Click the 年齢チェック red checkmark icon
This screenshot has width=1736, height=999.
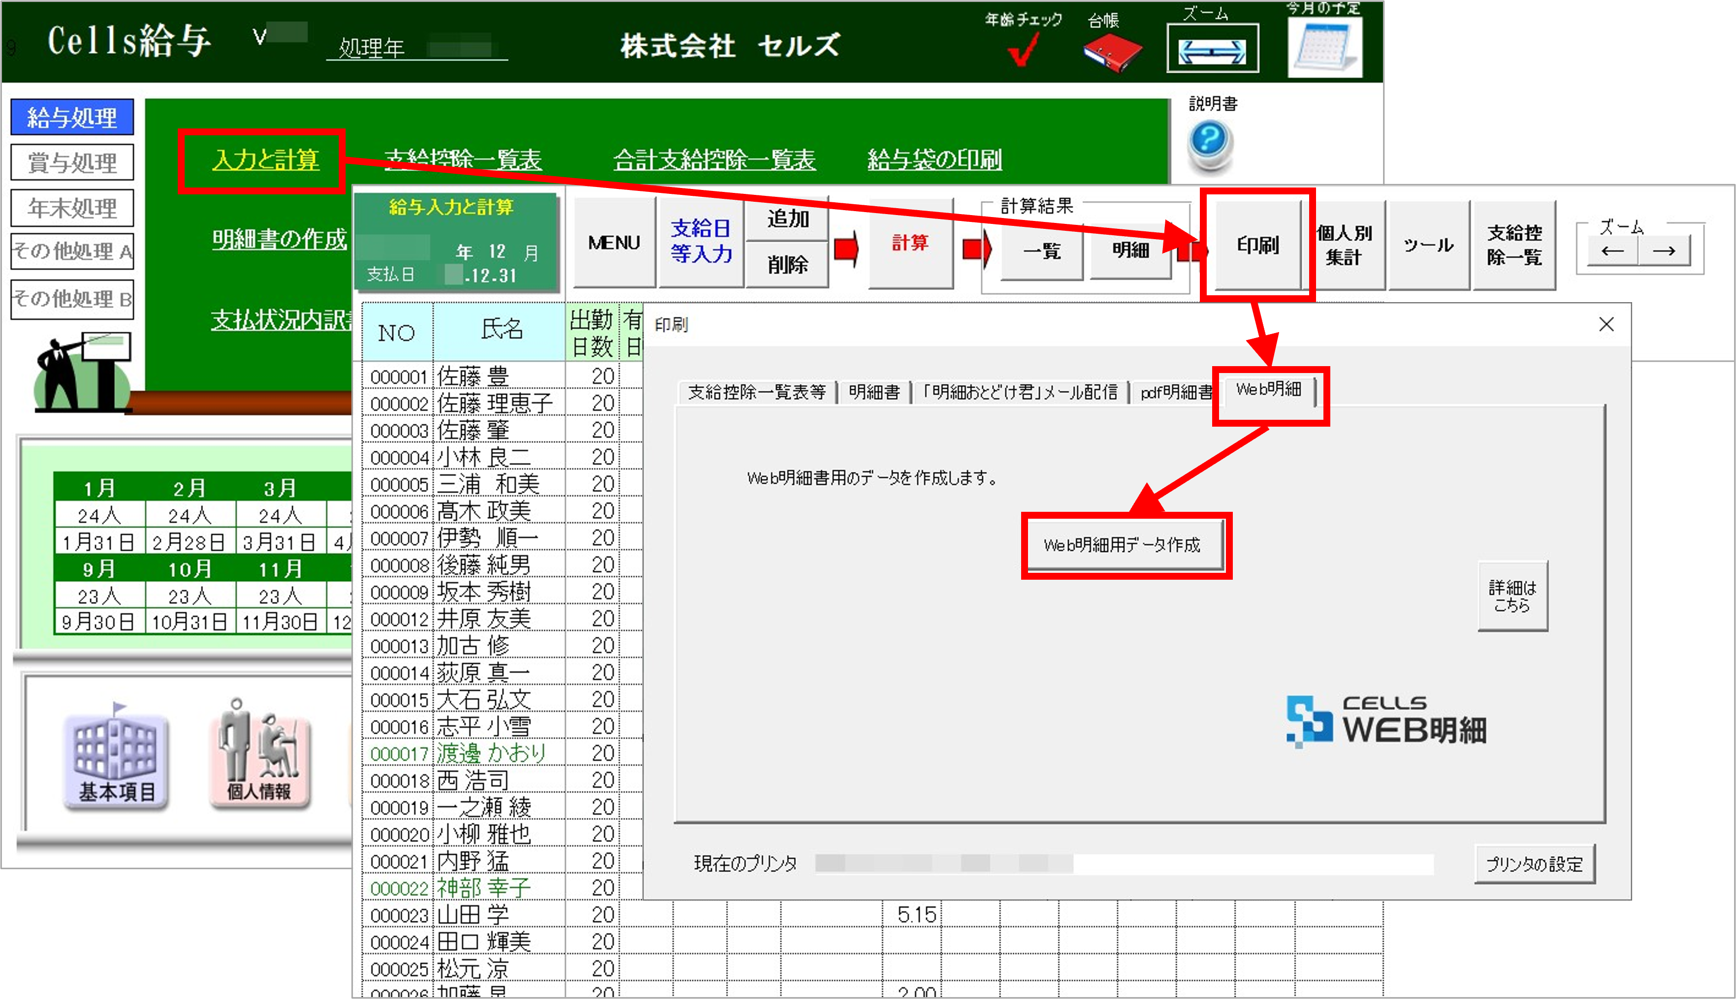coord(1023,49)
